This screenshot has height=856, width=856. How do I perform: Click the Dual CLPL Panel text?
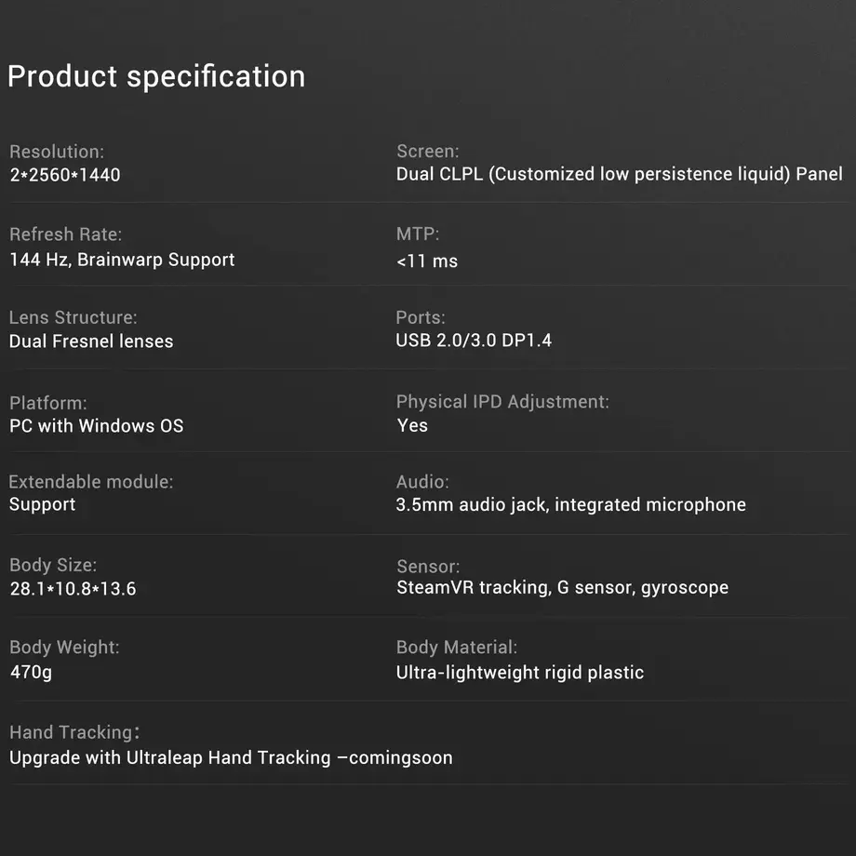point(619,174)
